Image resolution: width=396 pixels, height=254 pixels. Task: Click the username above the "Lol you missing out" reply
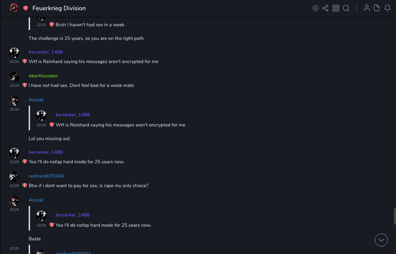(x=36, y=100)
